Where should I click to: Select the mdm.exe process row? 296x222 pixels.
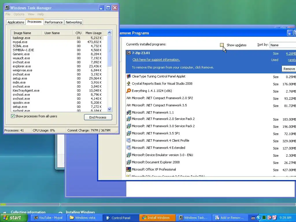[58, 82]
